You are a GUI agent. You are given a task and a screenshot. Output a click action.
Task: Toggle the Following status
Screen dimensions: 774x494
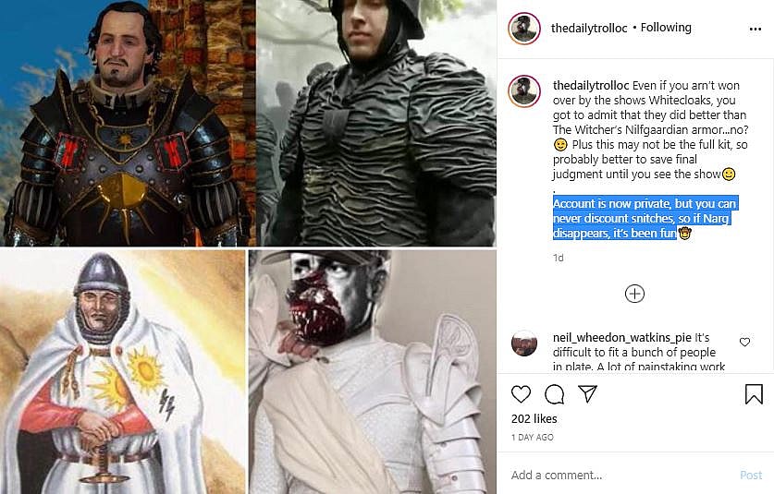coord(666,28)
